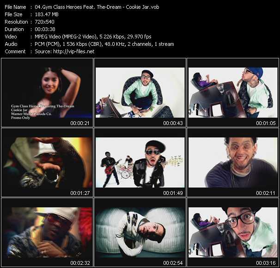280x268 pixels.
Task: Select the duration value 00:03:38
Action: (45, 29)
